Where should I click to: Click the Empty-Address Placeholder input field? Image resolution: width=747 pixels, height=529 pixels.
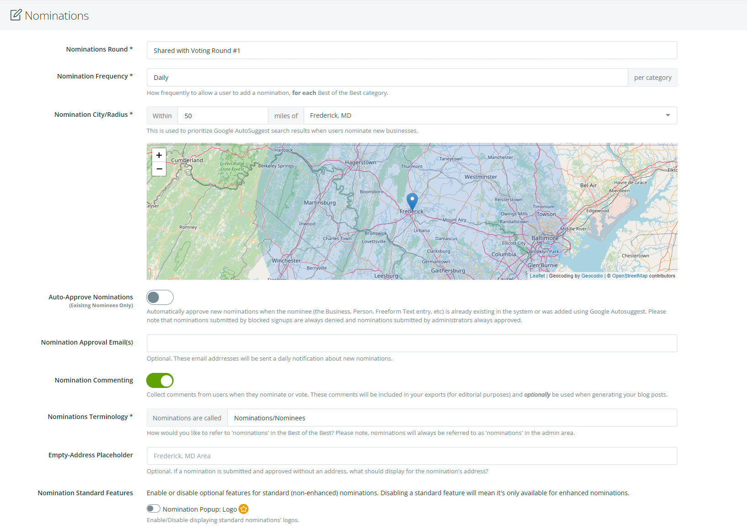tap(411, 456)
